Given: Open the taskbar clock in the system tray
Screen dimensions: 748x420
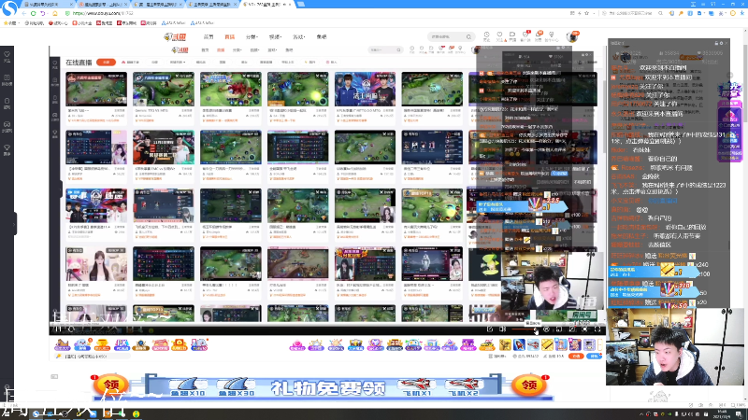Looking at the screenshot, I should 722,413.
